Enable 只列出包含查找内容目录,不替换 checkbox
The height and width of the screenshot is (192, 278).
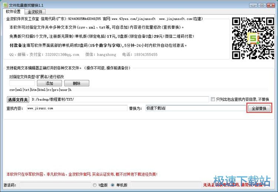click(x=213, y=99)
